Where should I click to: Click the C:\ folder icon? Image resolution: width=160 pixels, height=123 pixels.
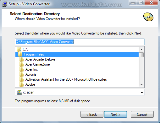pyautogui.click(x=19, y=49)
